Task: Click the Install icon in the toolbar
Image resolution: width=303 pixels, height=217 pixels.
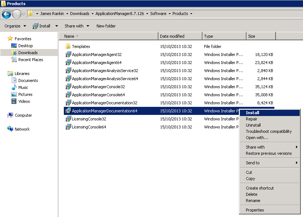Action: pos(35,26)
